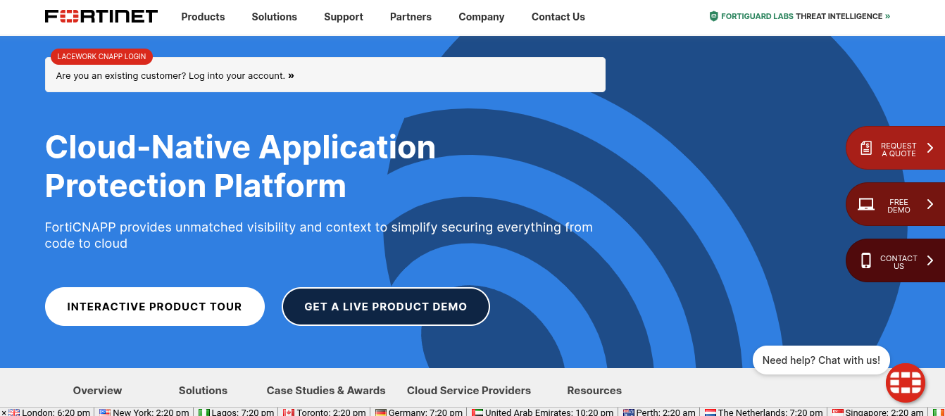Switch to Cloud Service Providers tab
This screenshot has height=416, width=945.
point(469,391)
